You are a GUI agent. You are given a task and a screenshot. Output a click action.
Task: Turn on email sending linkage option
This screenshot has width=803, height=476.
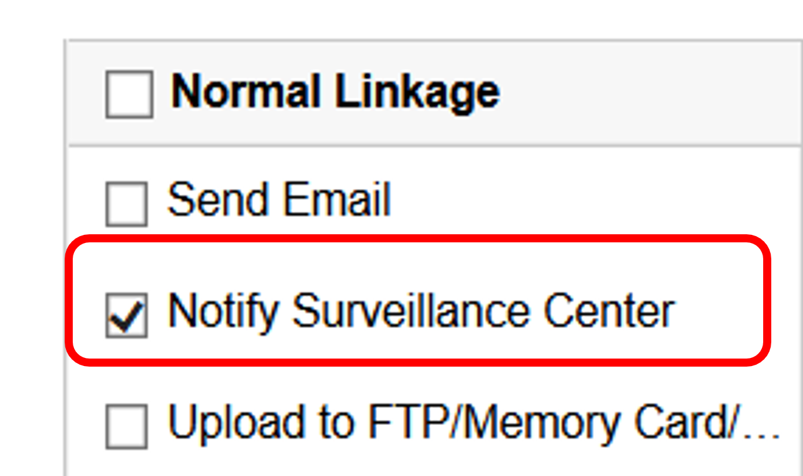tap(126, 203)
